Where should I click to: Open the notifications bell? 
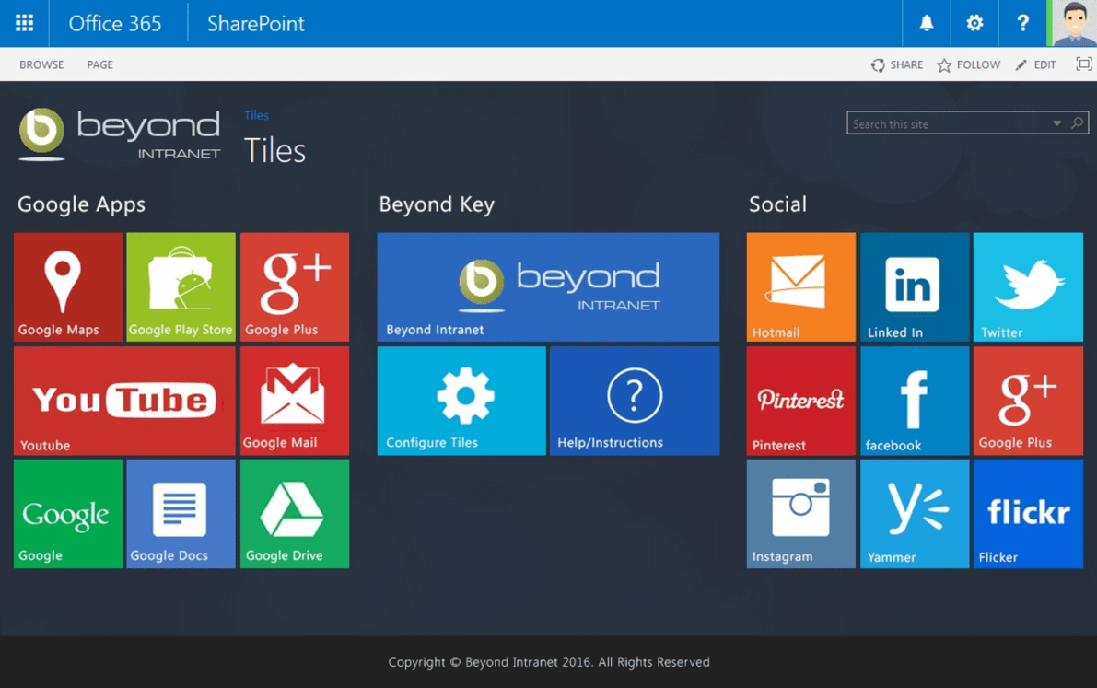coord(927,23)
